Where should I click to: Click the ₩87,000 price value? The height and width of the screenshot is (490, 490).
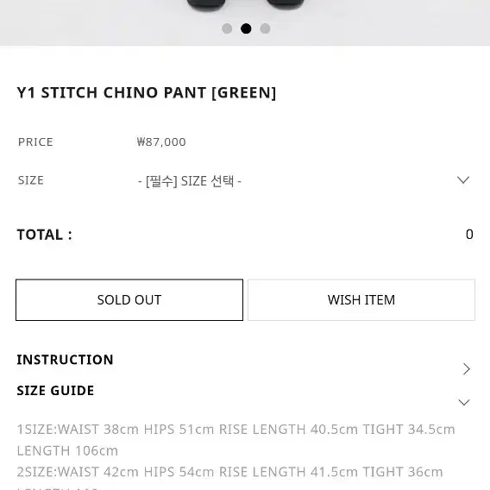coord(161,141)
